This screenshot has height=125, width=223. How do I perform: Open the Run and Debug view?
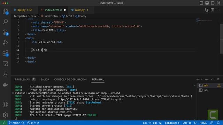(x=6, y=43)
